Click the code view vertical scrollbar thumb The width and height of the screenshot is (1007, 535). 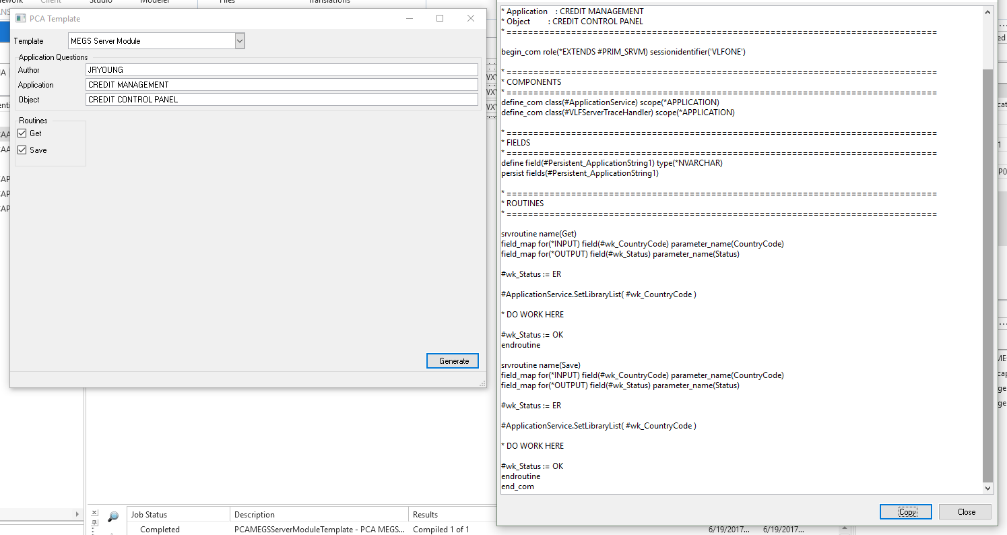(x=988, y=275)
